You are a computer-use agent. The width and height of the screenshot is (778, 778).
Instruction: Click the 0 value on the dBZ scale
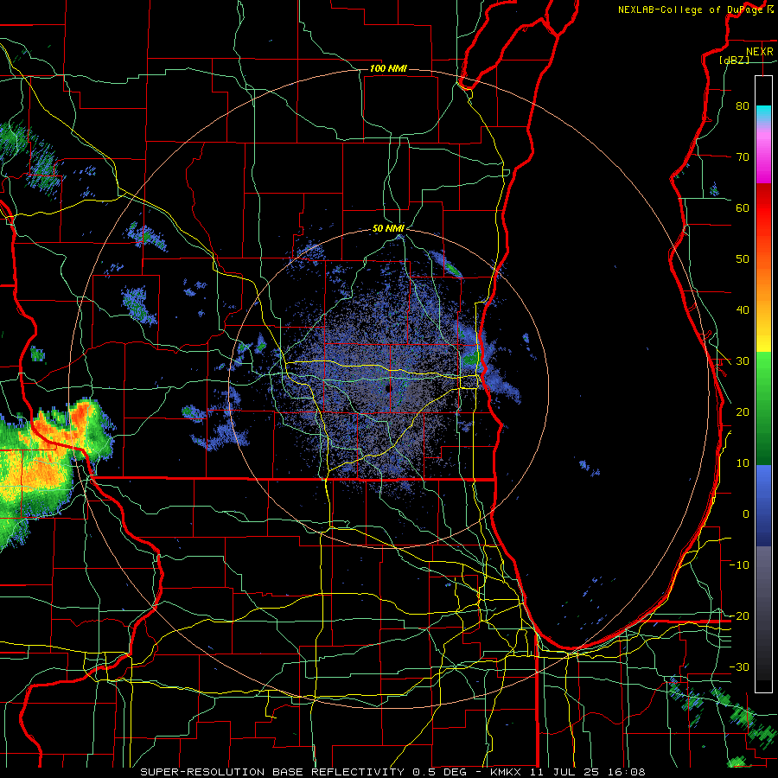click(746, 514)
